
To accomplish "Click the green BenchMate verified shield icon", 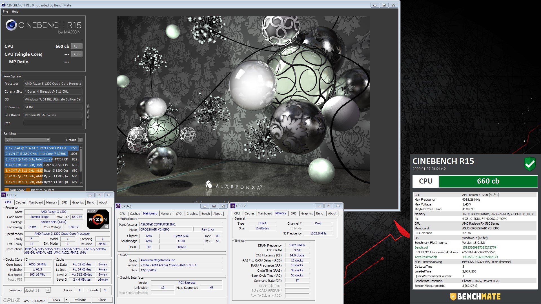I will pos(530,164).
